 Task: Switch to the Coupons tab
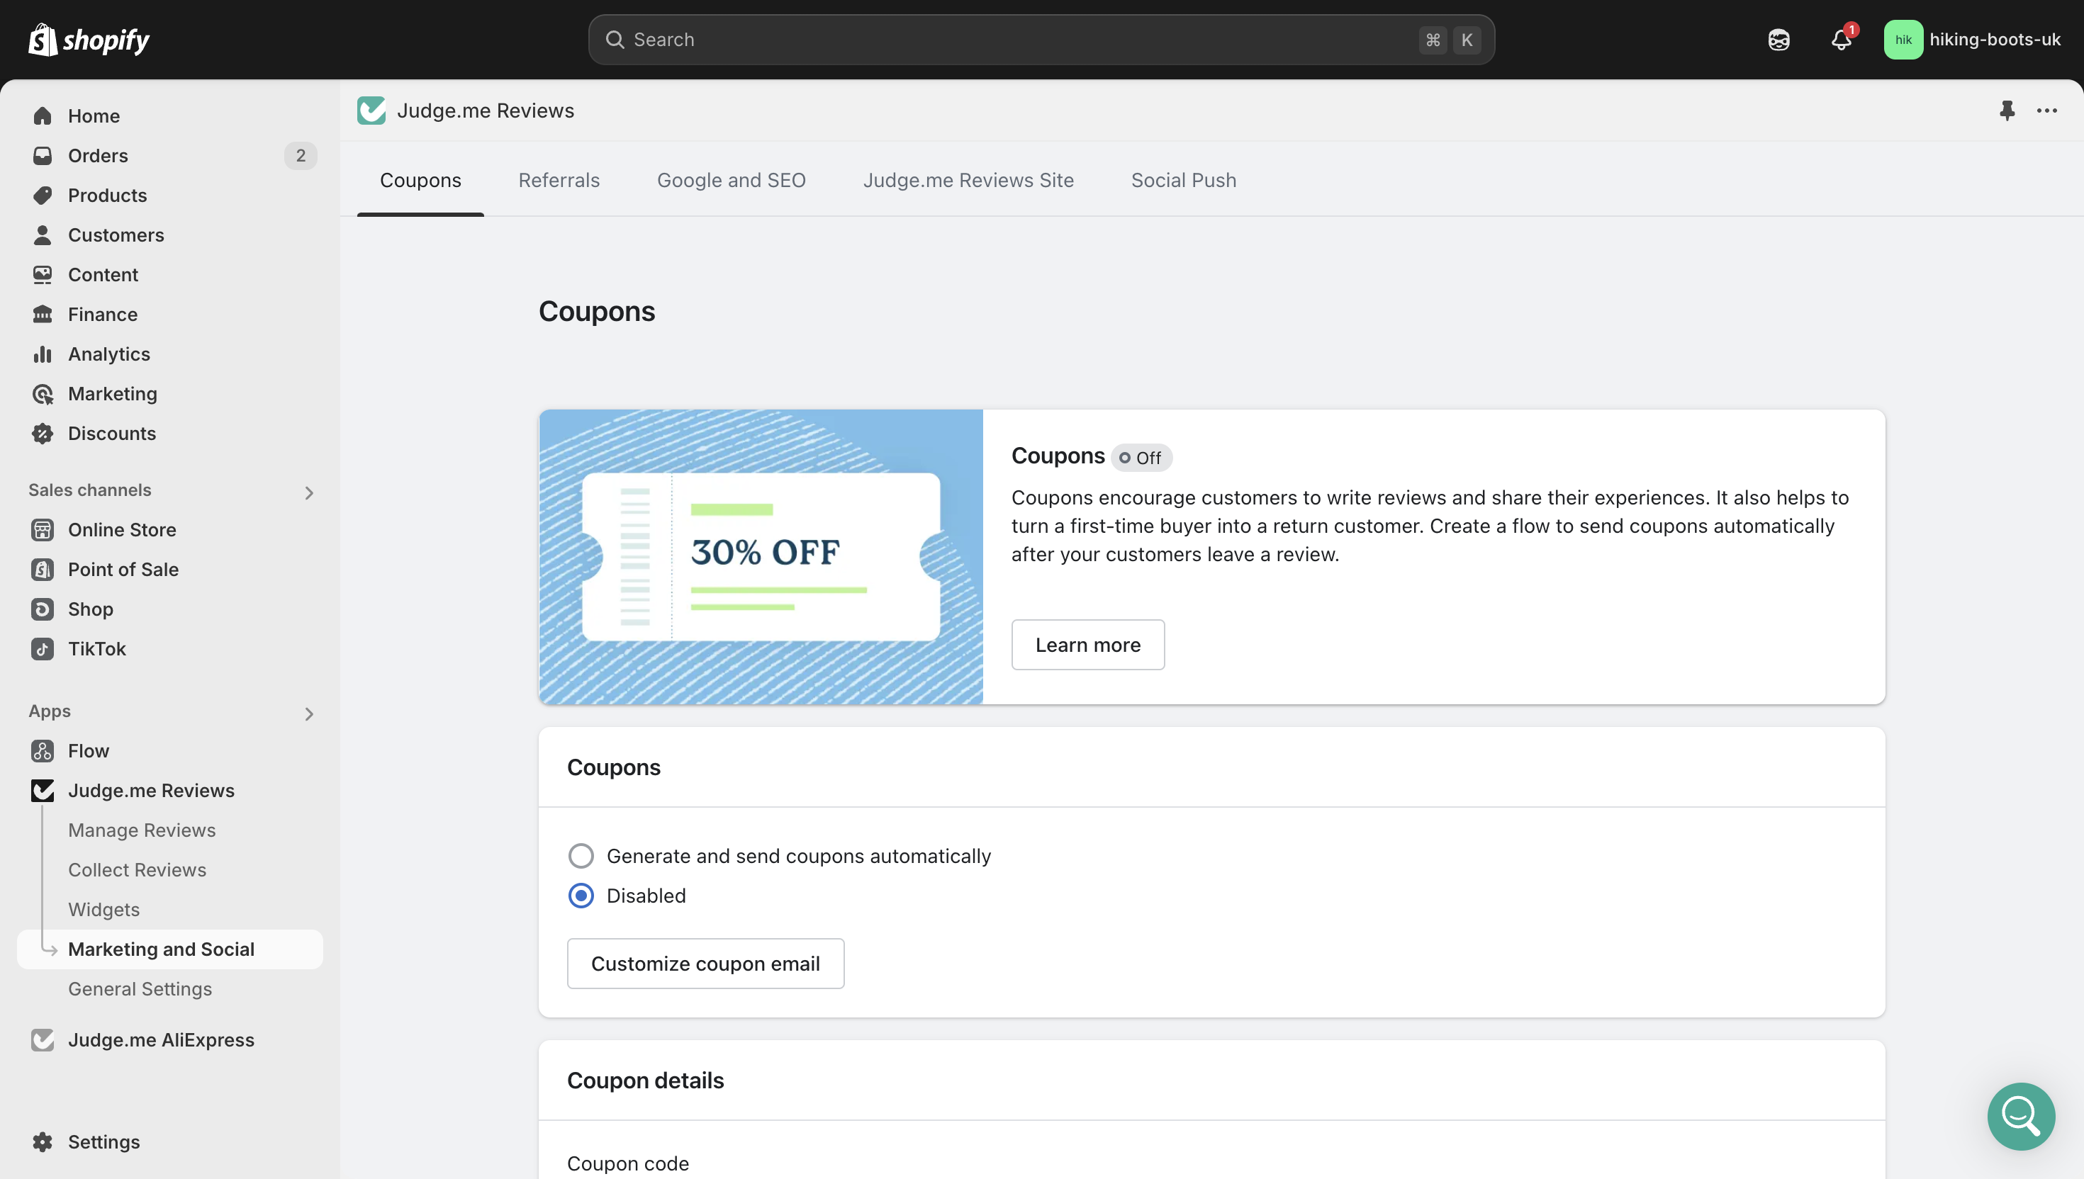[420, 180]
